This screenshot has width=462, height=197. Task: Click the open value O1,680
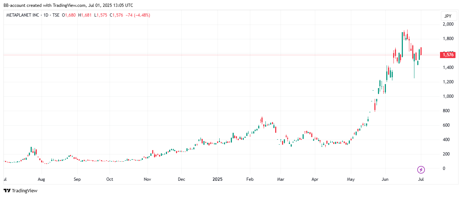[x=69, y=15]
